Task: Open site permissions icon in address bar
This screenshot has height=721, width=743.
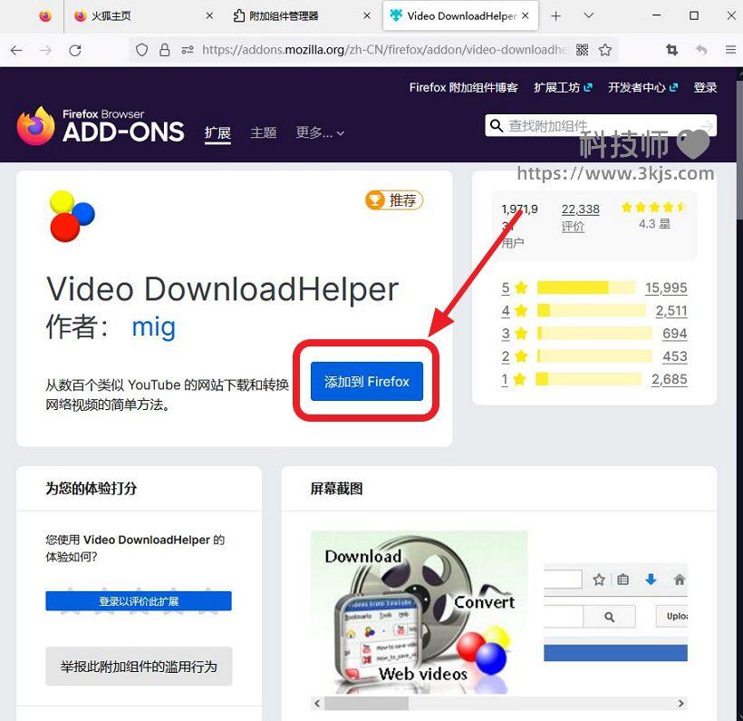Action: tap(188, 50)
